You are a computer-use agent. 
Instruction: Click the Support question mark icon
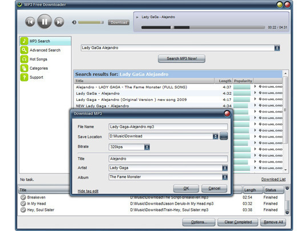[x=24, y=77]
